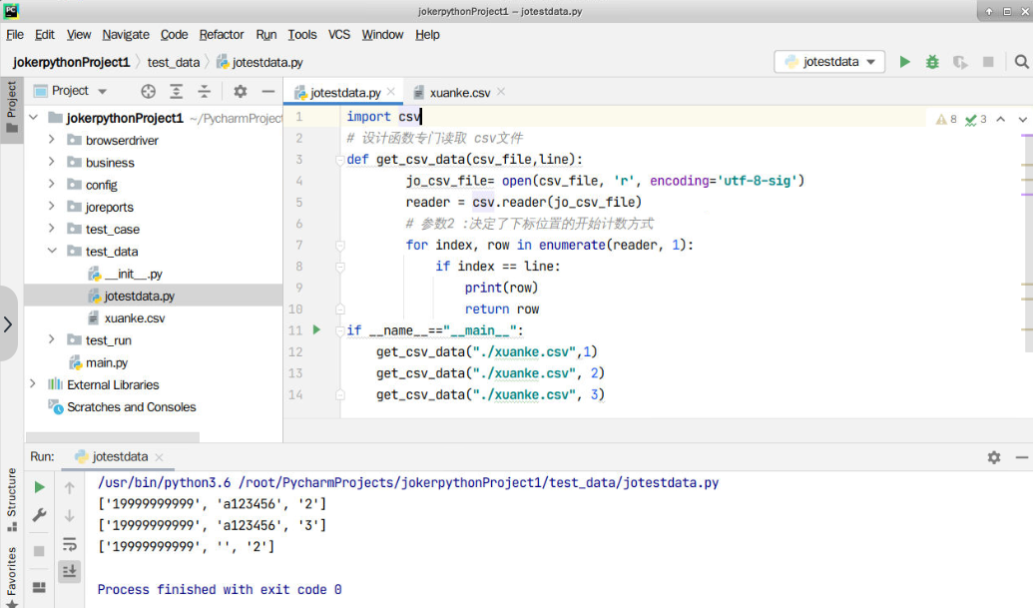This screenshot has height=608, width=1033.
Task: Collapse the test_data folder
Action: tap(51, 251)
